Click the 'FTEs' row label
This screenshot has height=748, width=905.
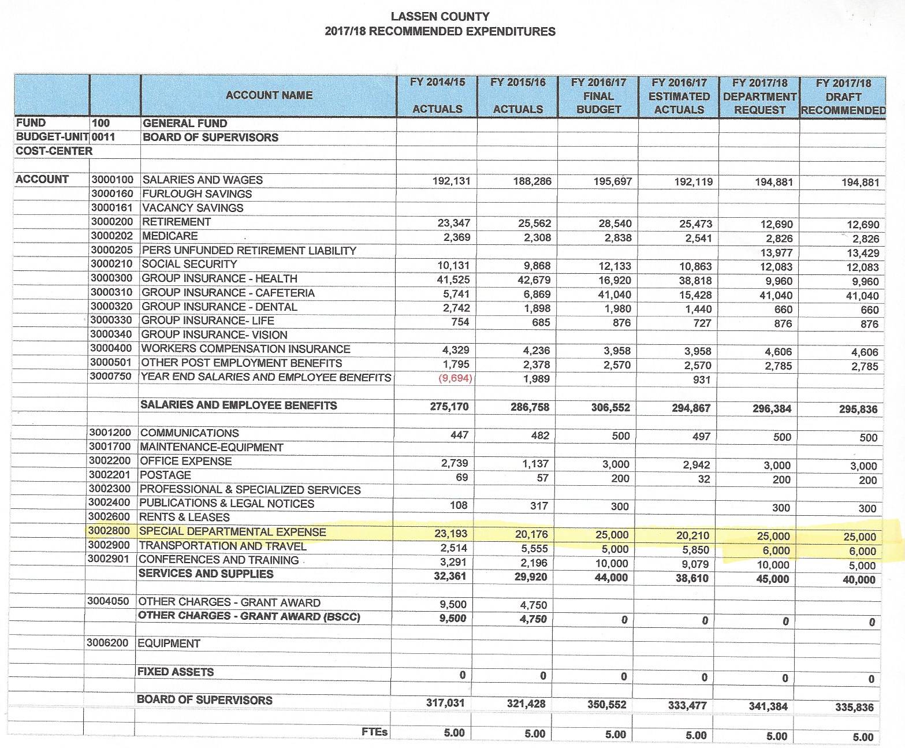pyautogui.click(x=374, y=732)
